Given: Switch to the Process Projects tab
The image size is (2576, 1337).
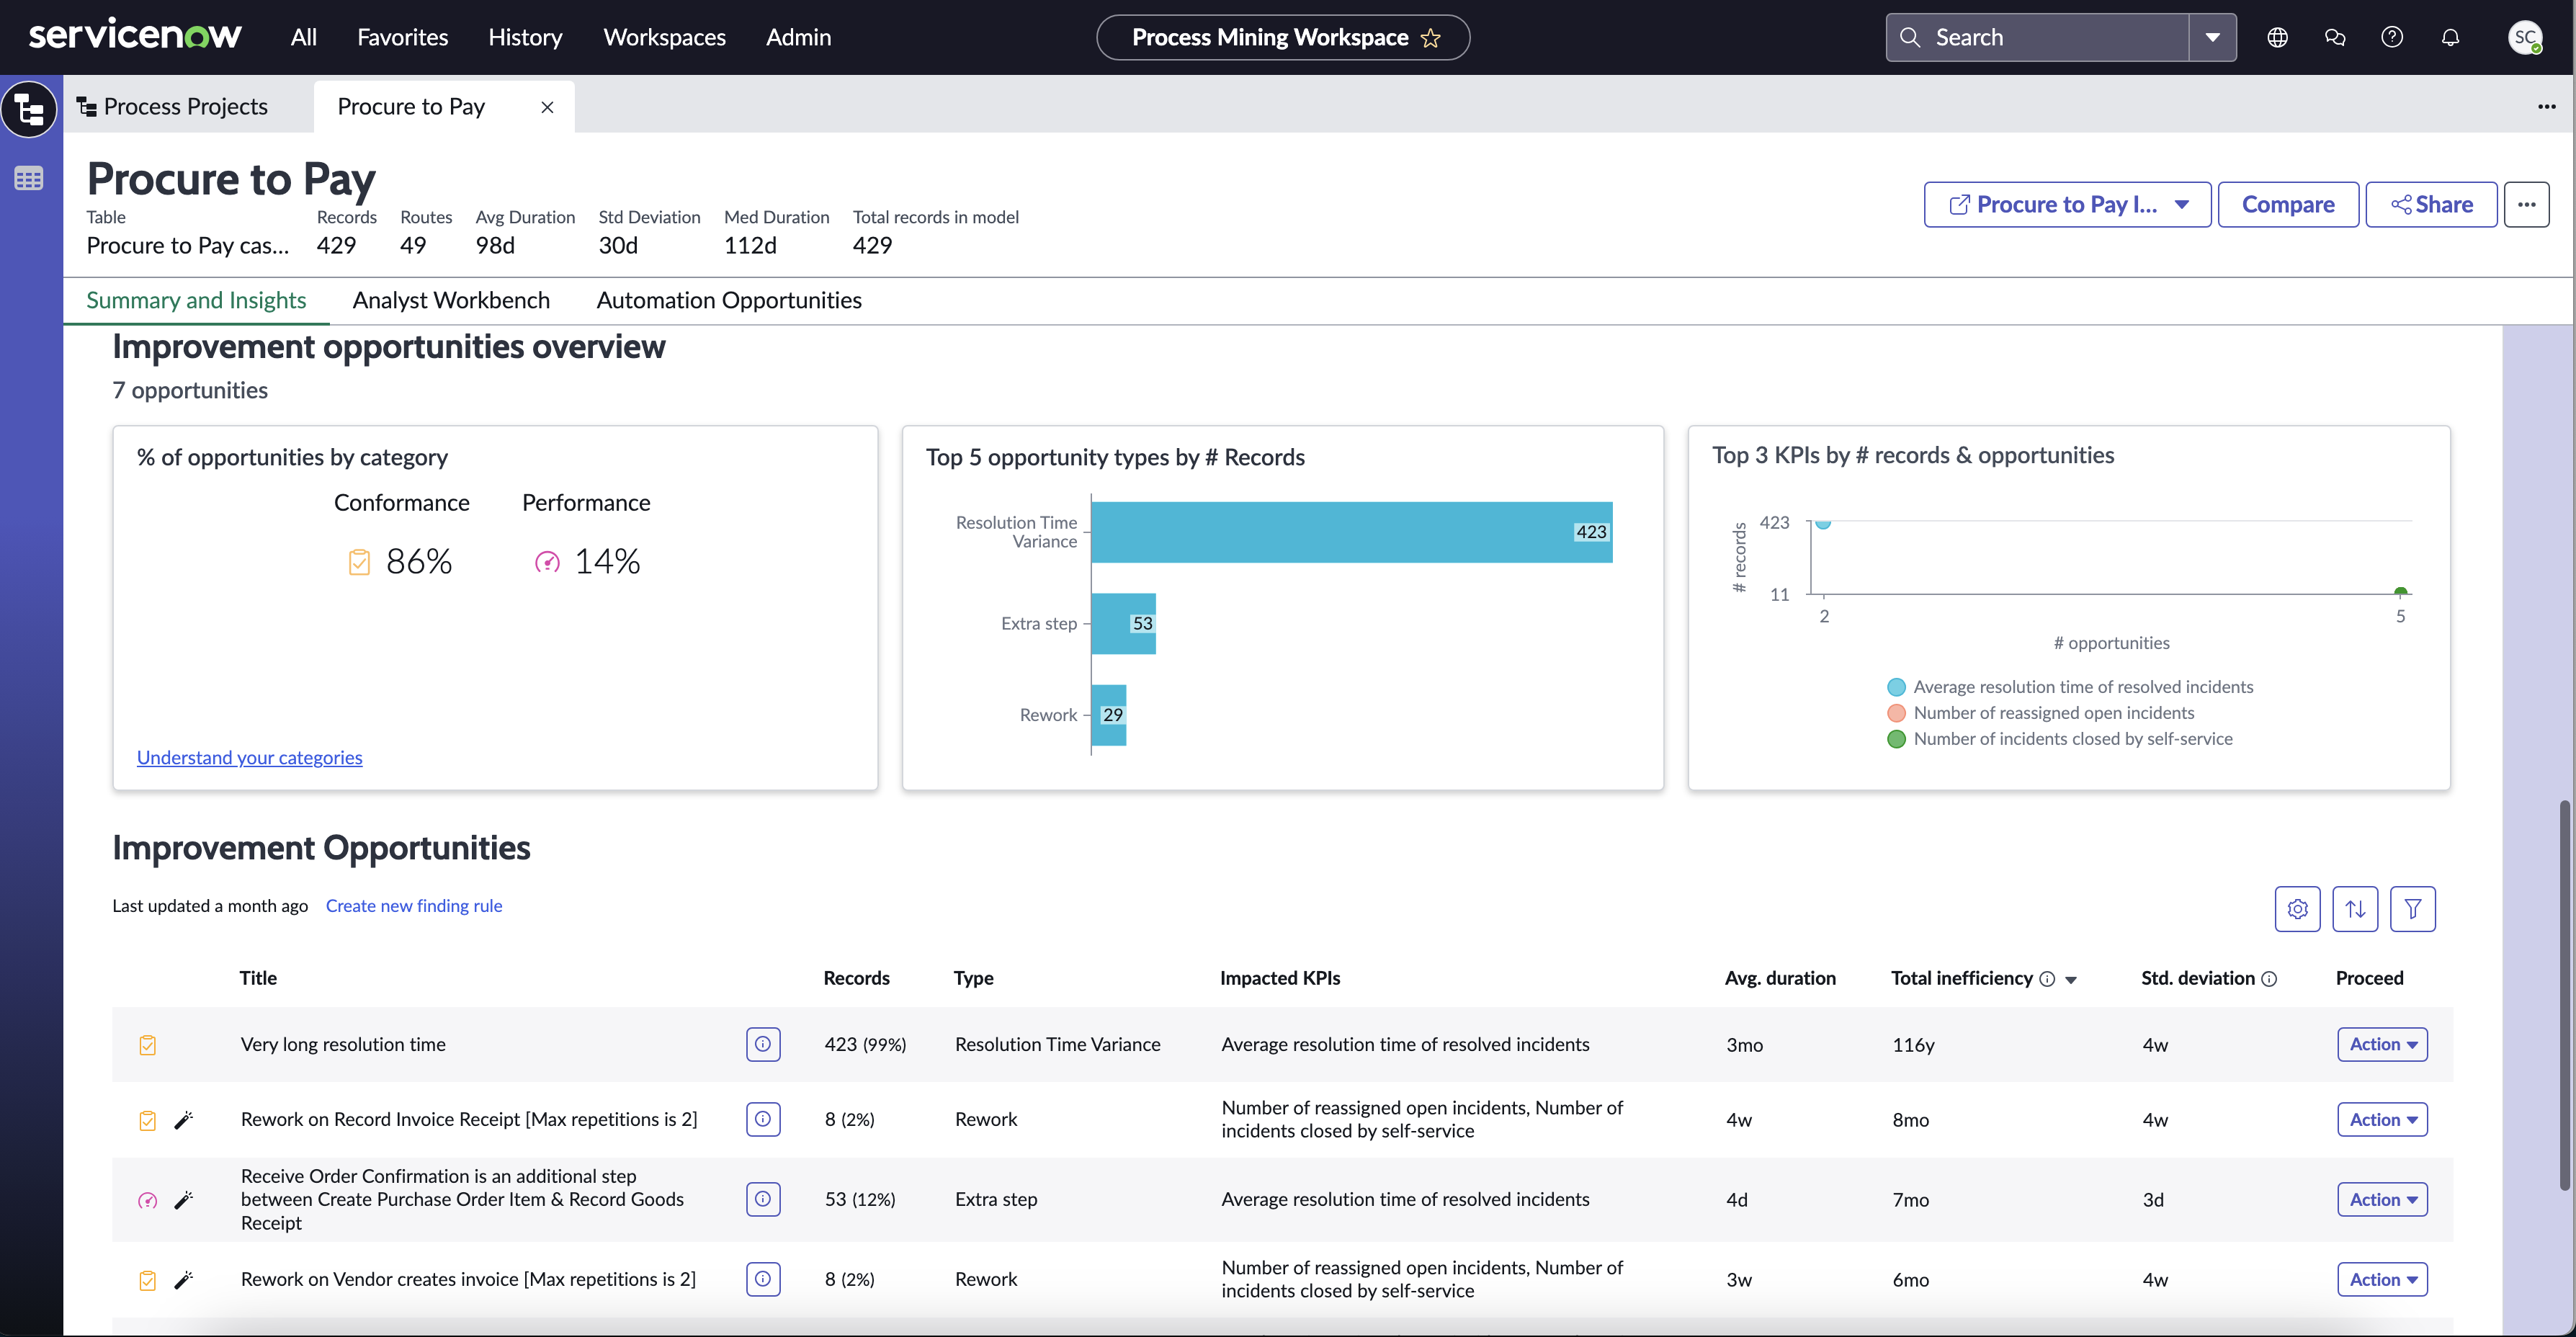Looking at the screenshot, I should pos(174,107).
